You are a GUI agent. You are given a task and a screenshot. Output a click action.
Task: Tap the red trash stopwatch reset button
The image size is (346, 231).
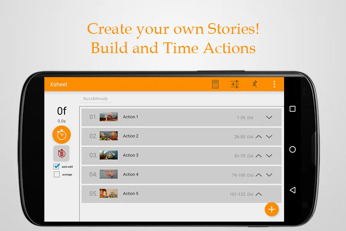(62, 153)
